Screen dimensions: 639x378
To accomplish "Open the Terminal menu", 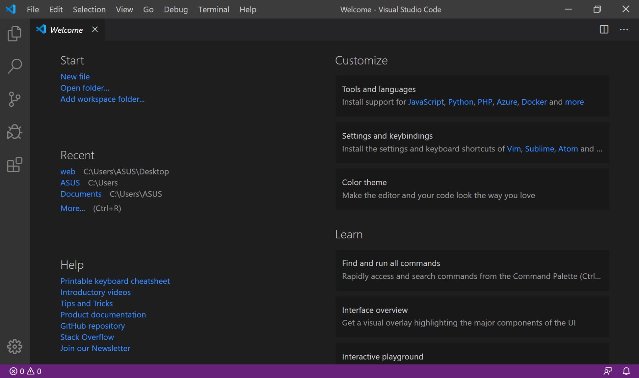I will (x=214, y=10).
